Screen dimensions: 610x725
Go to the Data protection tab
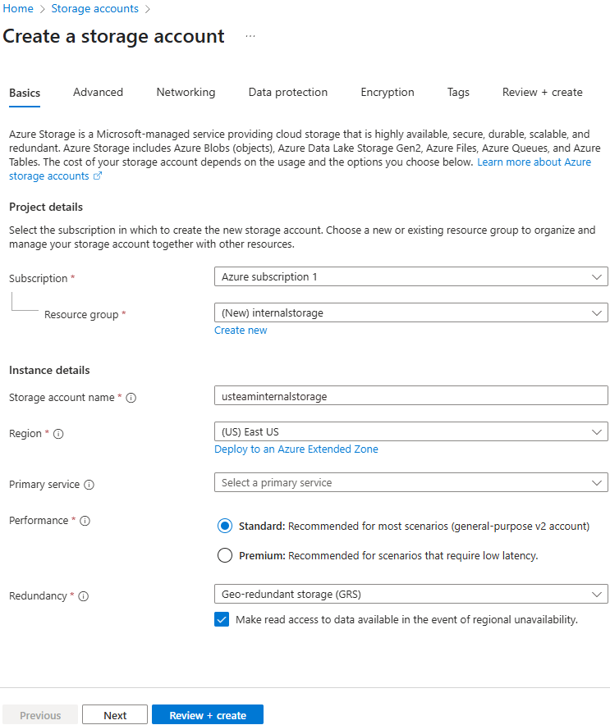[288, 93]
